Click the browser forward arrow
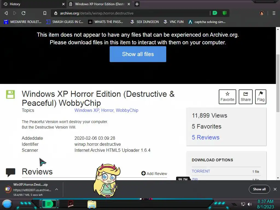This screenshot has height=210, width=280. click(15, 13)
